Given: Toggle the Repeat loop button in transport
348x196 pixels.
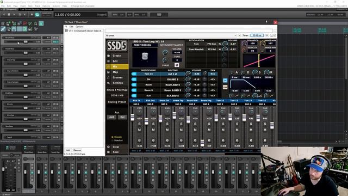Looking at the screenshot, I should coord(37,15).
